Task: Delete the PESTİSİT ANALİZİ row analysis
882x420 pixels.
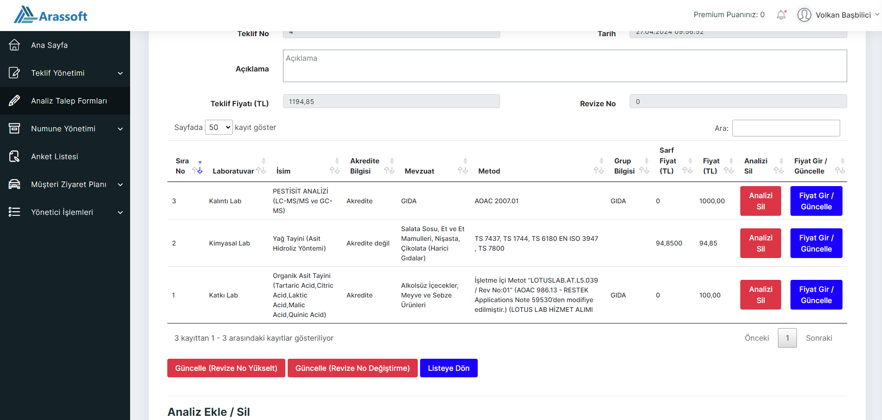Action: 760,201
